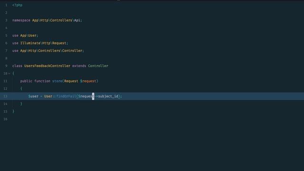Click the 'use' keyword on line 5
The image size is (304, 171).
tap(15, 36)
